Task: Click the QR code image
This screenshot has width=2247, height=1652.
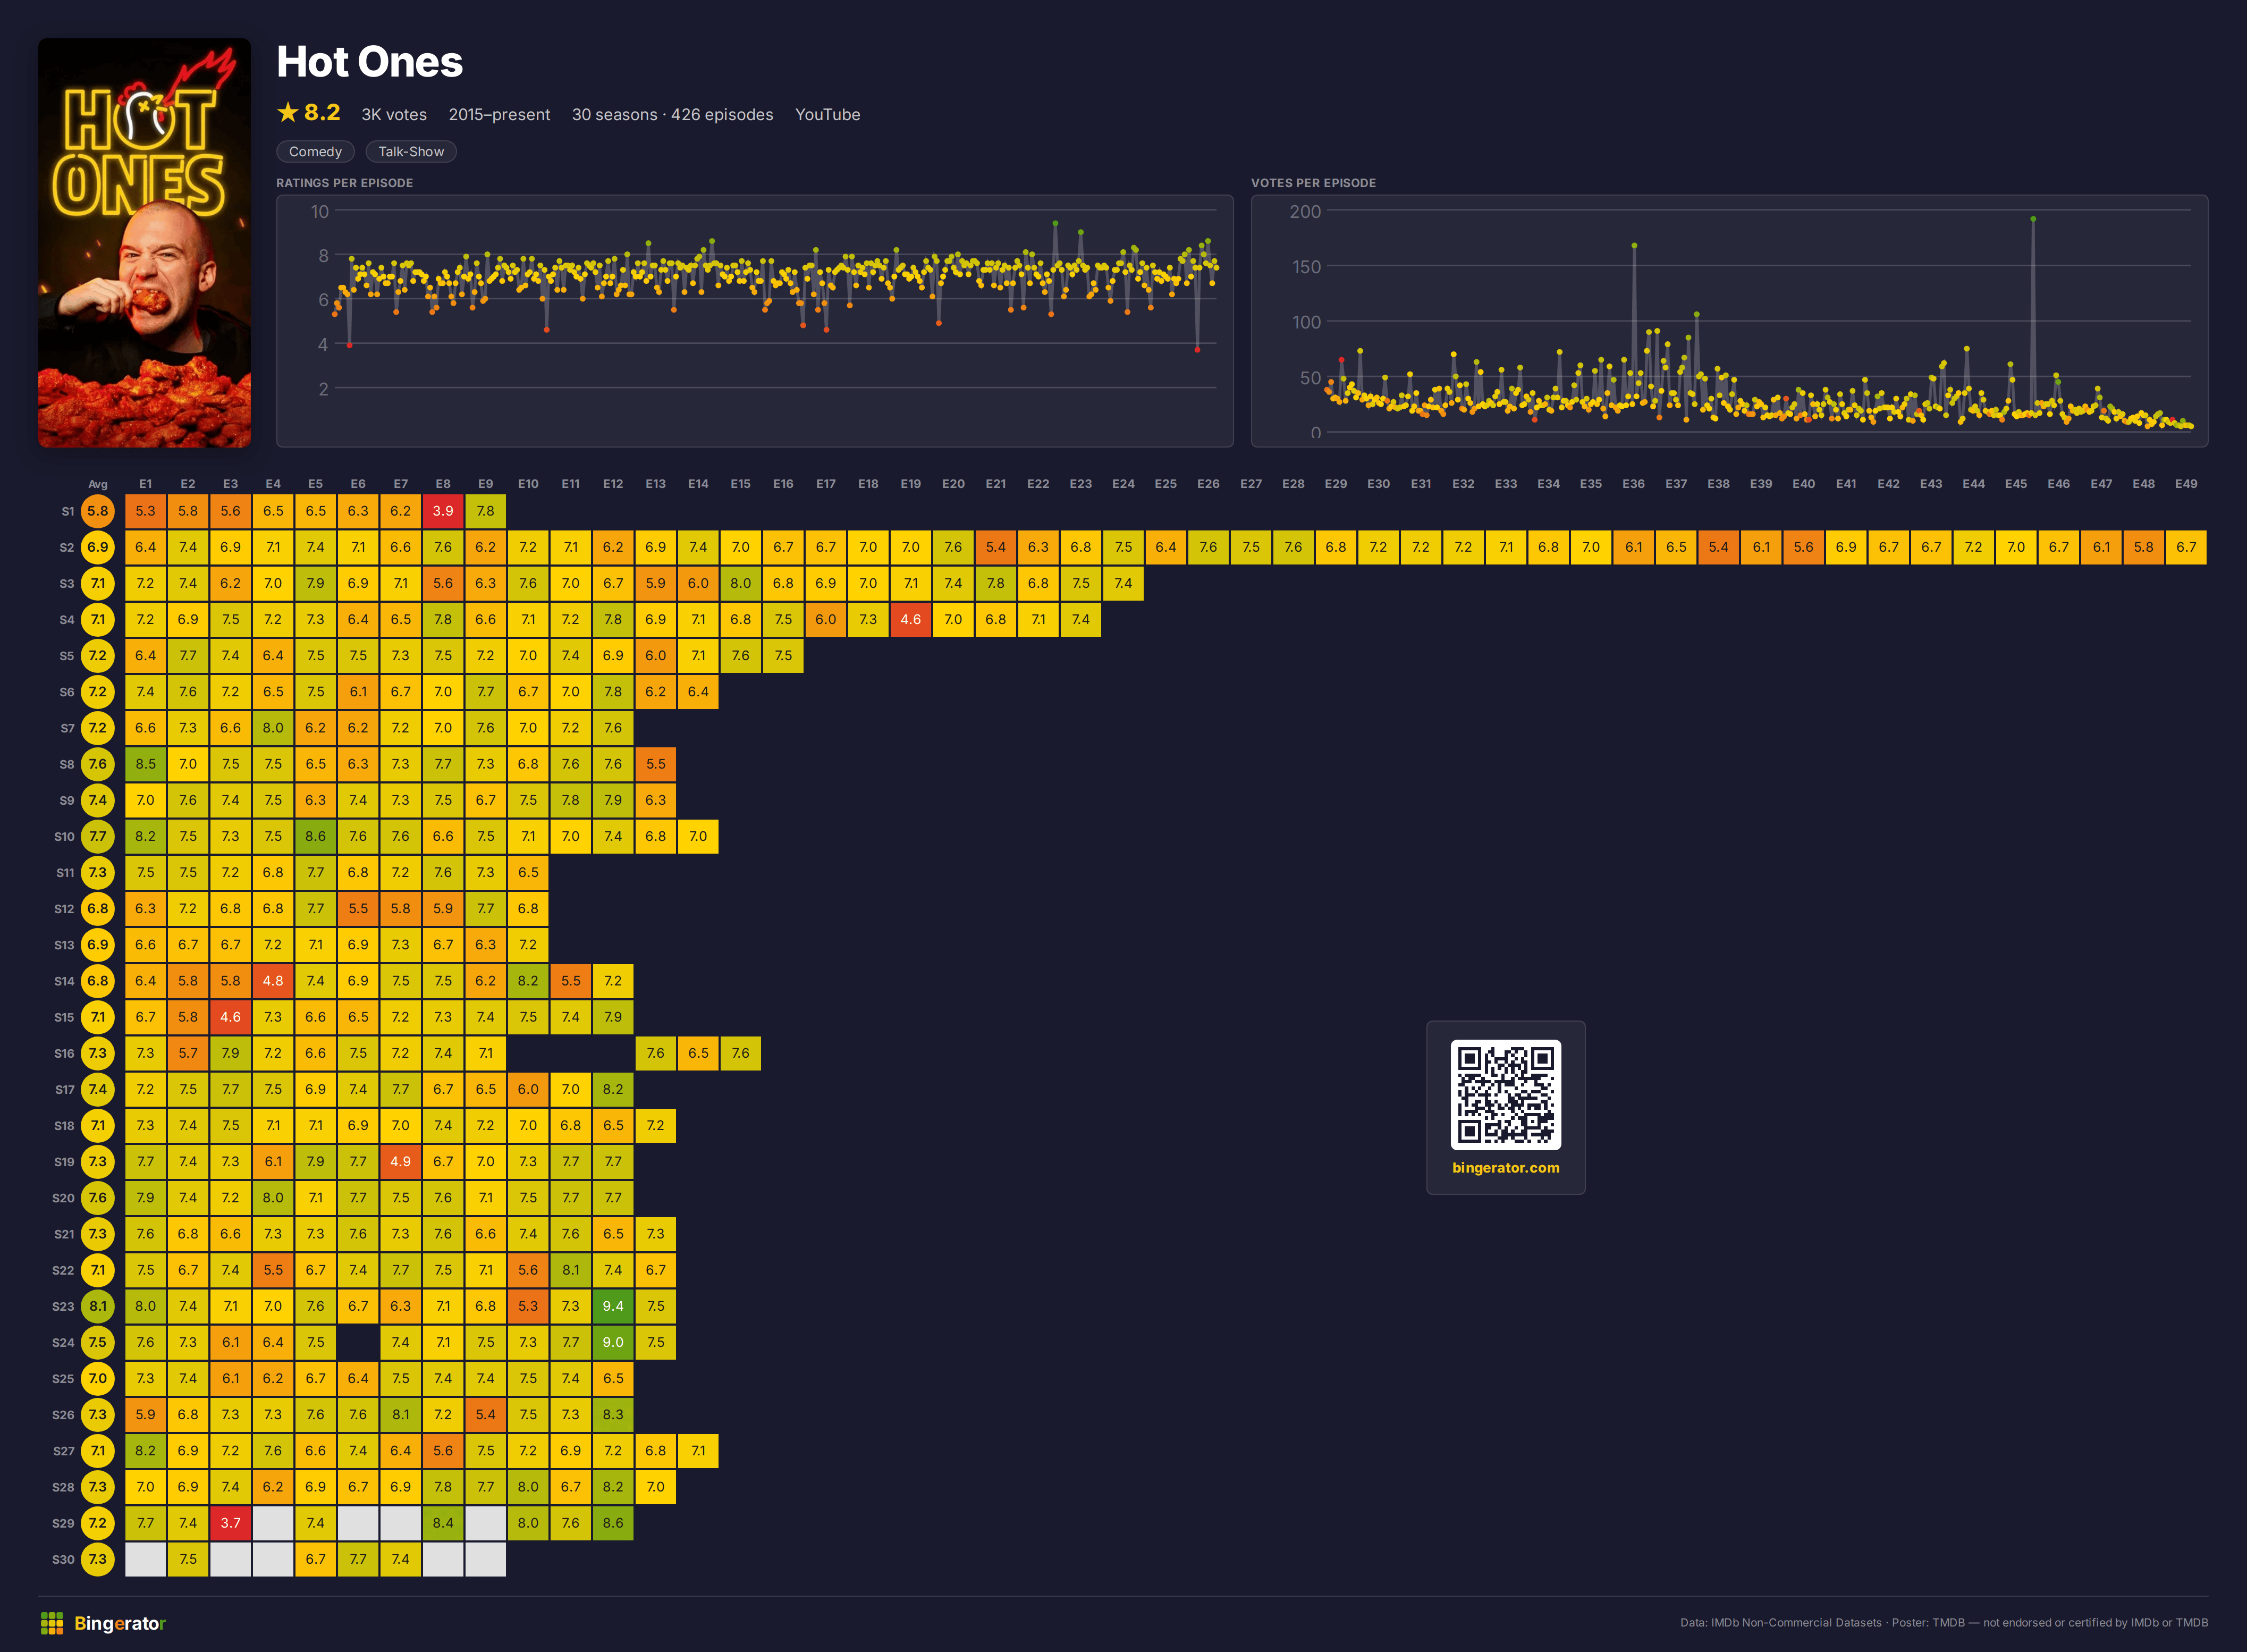Action: click(1505, 1094)
